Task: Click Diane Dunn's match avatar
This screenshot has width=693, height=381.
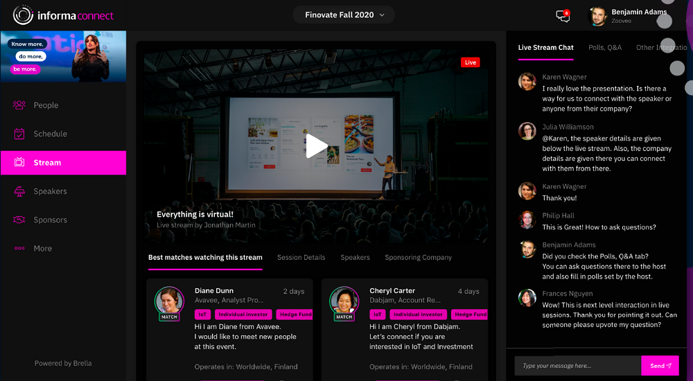Action: 169,301
